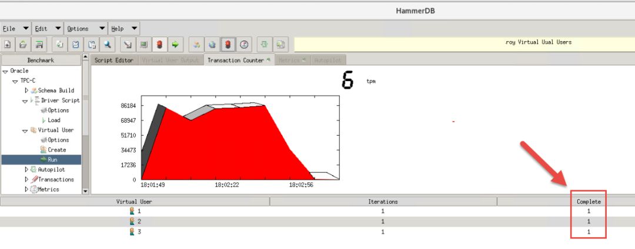This screenshot has height=249, width=635.
Task: Open the Edit menu
Action: pyautogui.click(x=48, y=29)
